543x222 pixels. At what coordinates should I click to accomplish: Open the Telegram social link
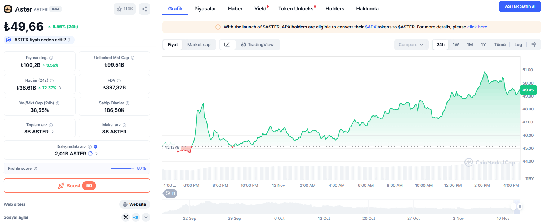coord(135,217)
